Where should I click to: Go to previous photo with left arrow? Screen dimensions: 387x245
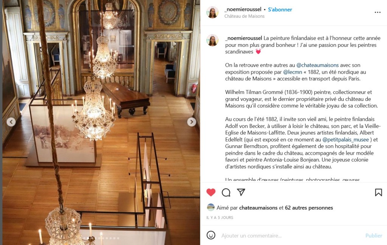tap(11, 122)
